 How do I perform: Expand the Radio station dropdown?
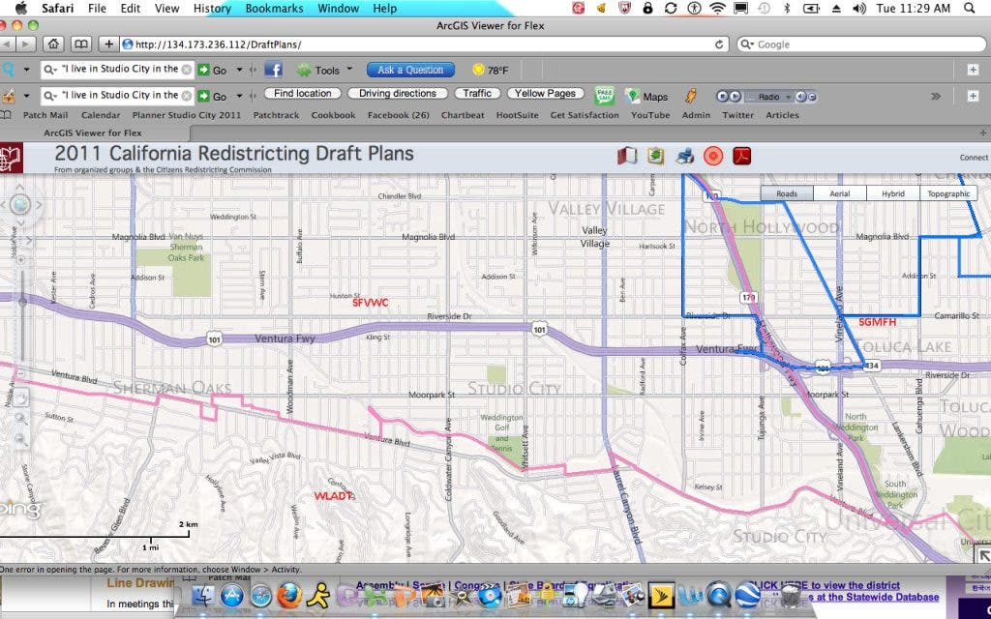pyautogui.click(x=788, y=97)
